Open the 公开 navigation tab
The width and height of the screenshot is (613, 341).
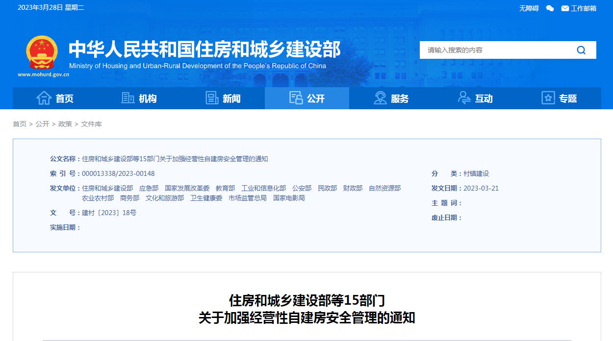tap(307, 98)
